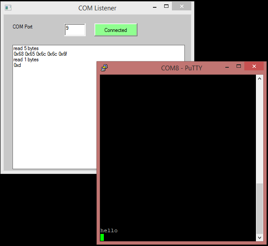Click the PuTTY scrollbar up arrow
Viewport: 268px width, 246px height.
(259, 79)
